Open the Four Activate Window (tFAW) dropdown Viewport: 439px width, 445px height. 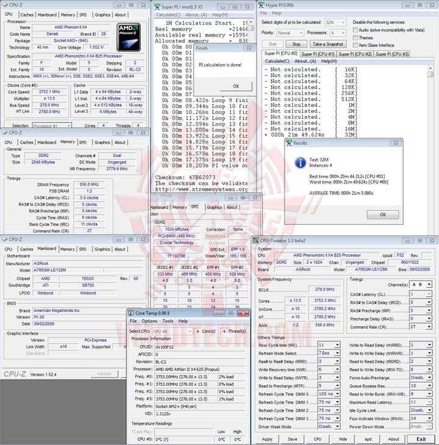pos(421,418)
